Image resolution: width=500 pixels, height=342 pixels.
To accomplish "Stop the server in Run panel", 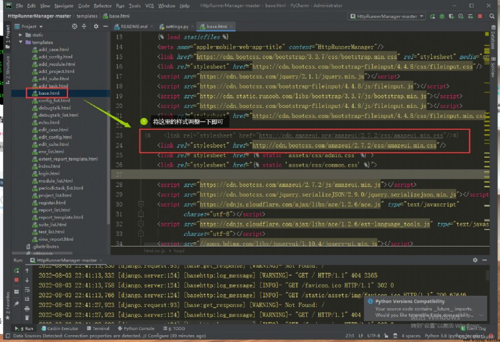I will pos(17,280).
